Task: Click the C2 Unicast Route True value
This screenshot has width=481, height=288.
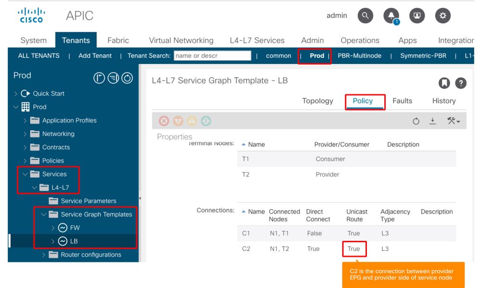Action: 354,249
